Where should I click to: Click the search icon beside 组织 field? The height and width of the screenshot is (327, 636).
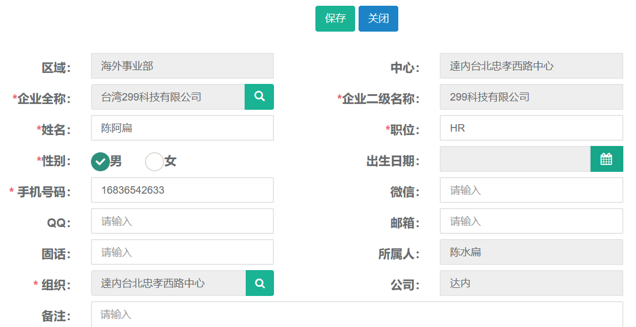click(260, 283)
